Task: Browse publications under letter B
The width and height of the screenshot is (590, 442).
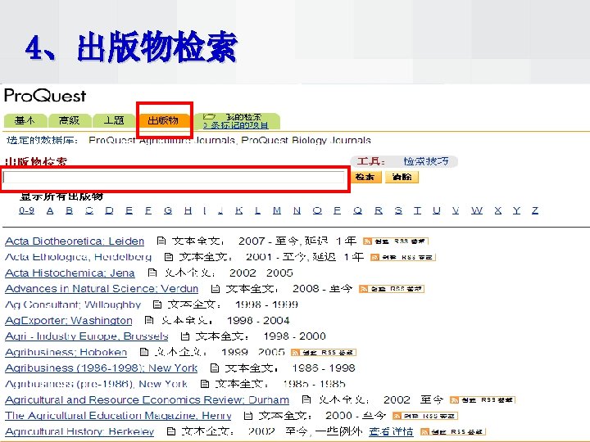Action: [69, 210]
